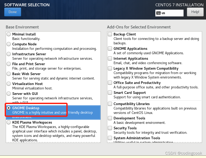This screenshot has width=206, height=158.
Task: Check the Security Tools add-on
Action: click(x=110, y=128)
